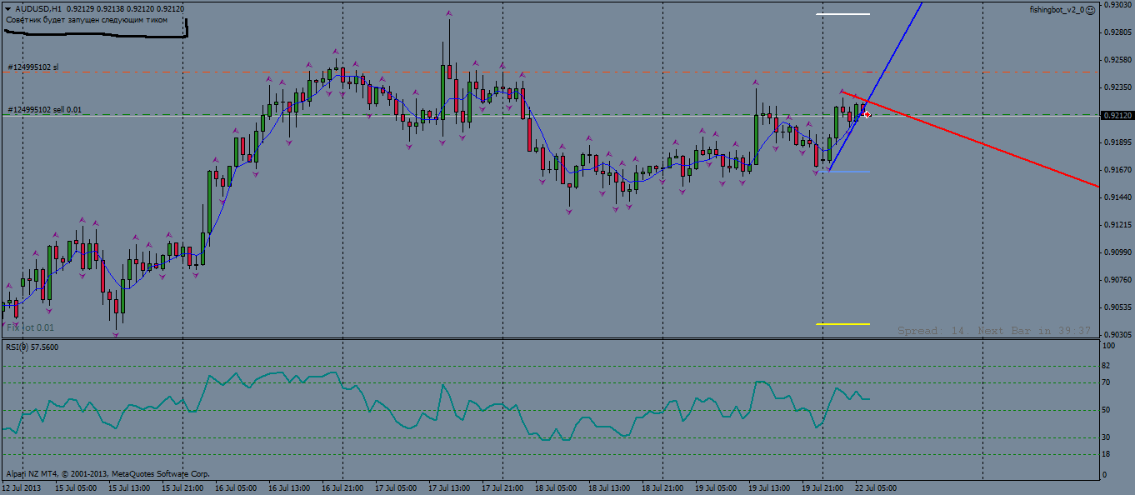Click the 16 Jul 21:00 time label
The width and height of the screenshot is (1135, 495).
click(342, 487)
